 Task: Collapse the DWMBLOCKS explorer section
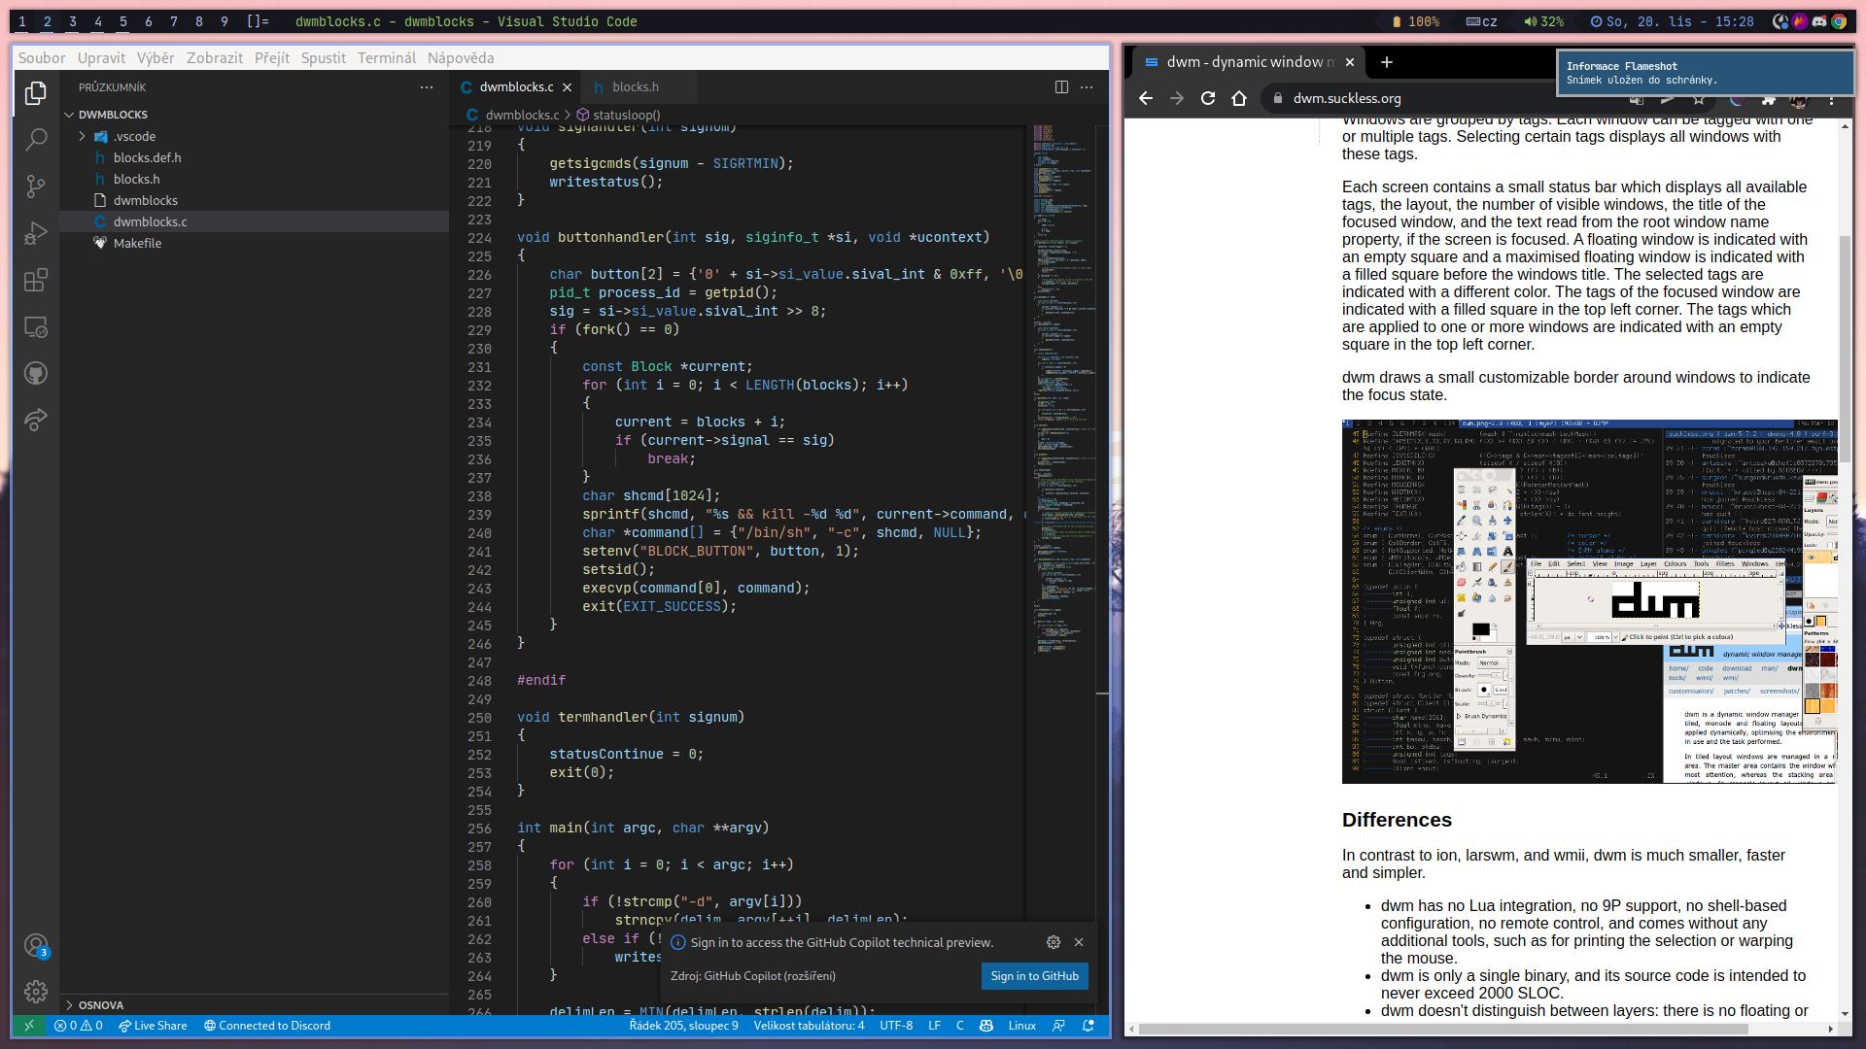click(113, 115)
